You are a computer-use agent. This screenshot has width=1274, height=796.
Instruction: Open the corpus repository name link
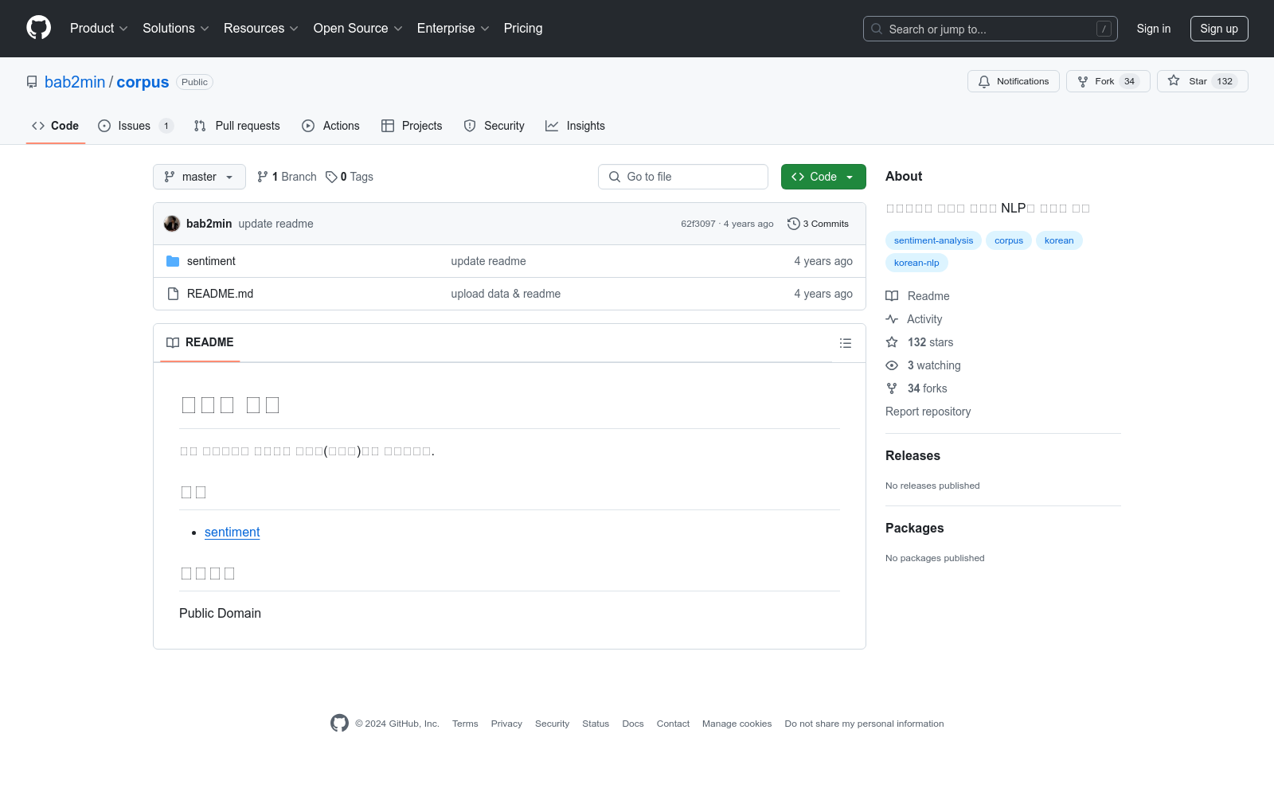pos(143,82)
